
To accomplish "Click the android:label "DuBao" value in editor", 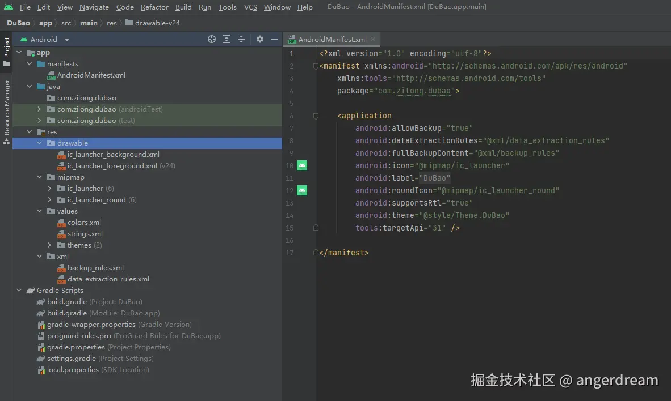I will 434,178.
